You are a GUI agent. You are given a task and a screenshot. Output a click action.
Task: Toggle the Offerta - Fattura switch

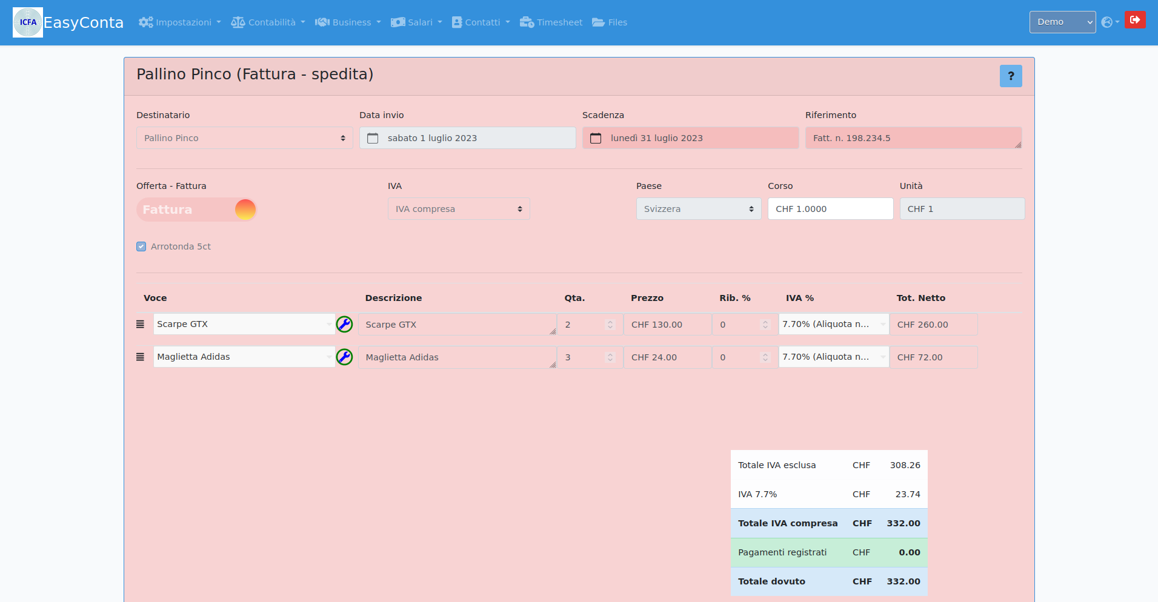[196, 210]
